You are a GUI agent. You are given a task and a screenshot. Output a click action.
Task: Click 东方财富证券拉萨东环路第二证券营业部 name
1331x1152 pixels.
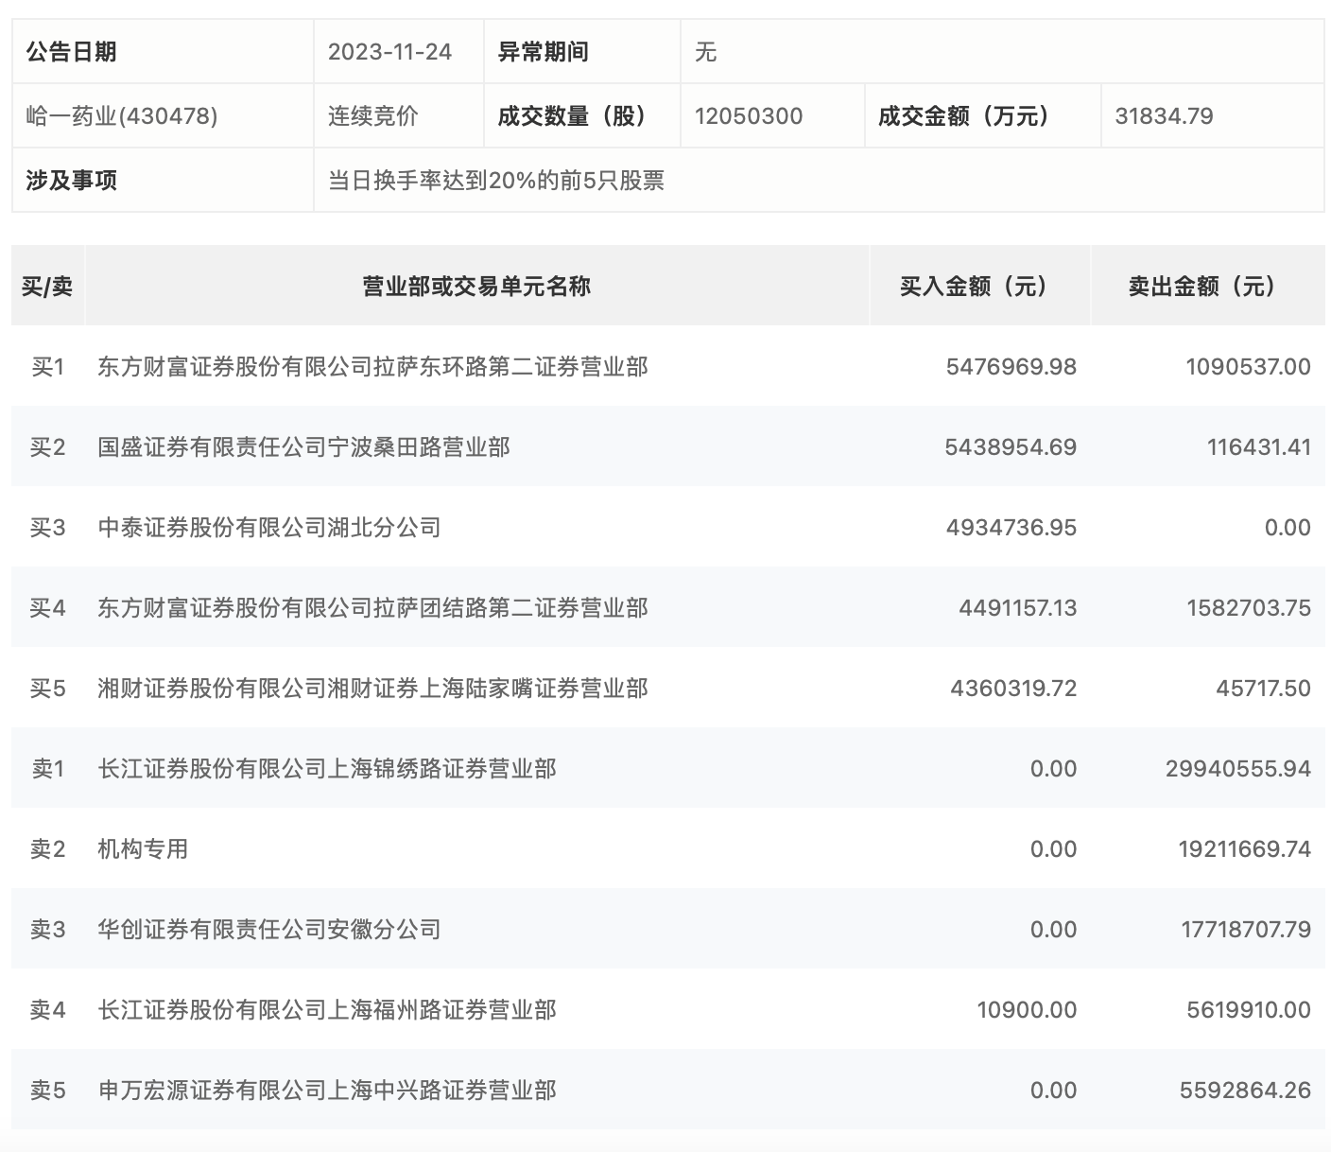point(372,367)
